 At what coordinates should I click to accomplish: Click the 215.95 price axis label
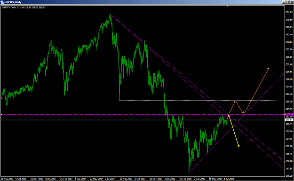coord(289,109)
